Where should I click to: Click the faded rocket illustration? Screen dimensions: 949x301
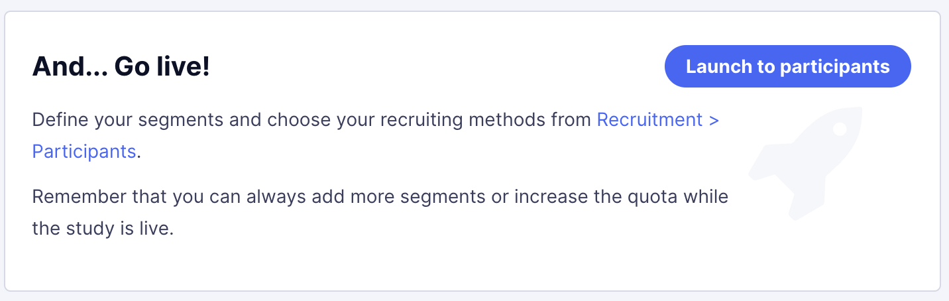point(806,162)
